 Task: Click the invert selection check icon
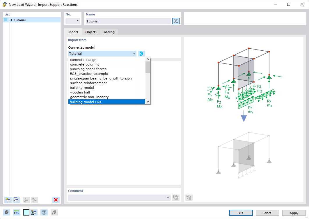[x=34, y=200]
